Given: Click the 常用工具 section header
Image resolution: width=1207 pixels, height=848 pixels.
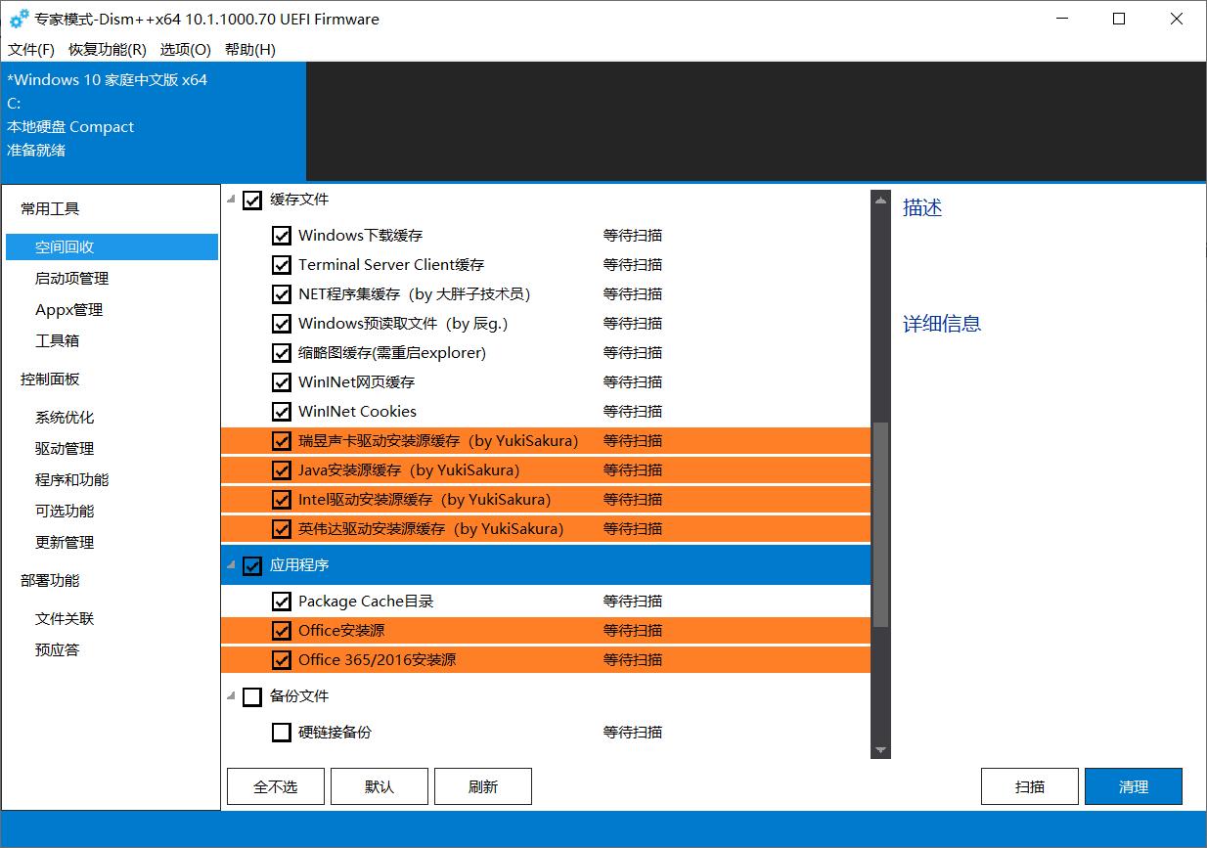Looking at the screenshot, I should coord(50,208).
